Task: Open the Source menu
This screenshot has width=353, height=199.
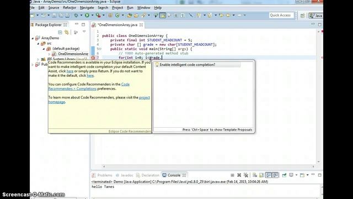Action: [54, 8]
